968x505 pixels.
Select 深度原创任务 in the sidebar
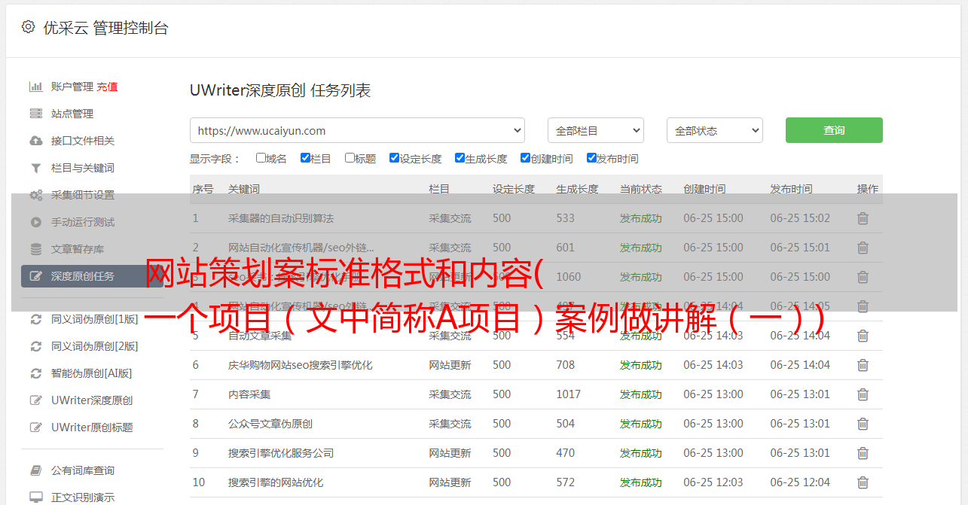[92, 276]
